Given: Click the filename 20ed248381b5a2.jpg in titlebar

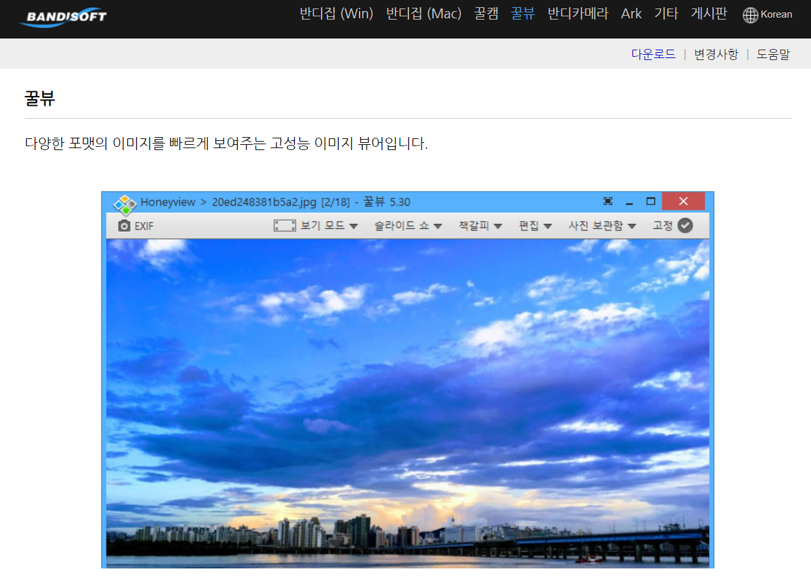Looking at the screenshot, I should 264,202.
